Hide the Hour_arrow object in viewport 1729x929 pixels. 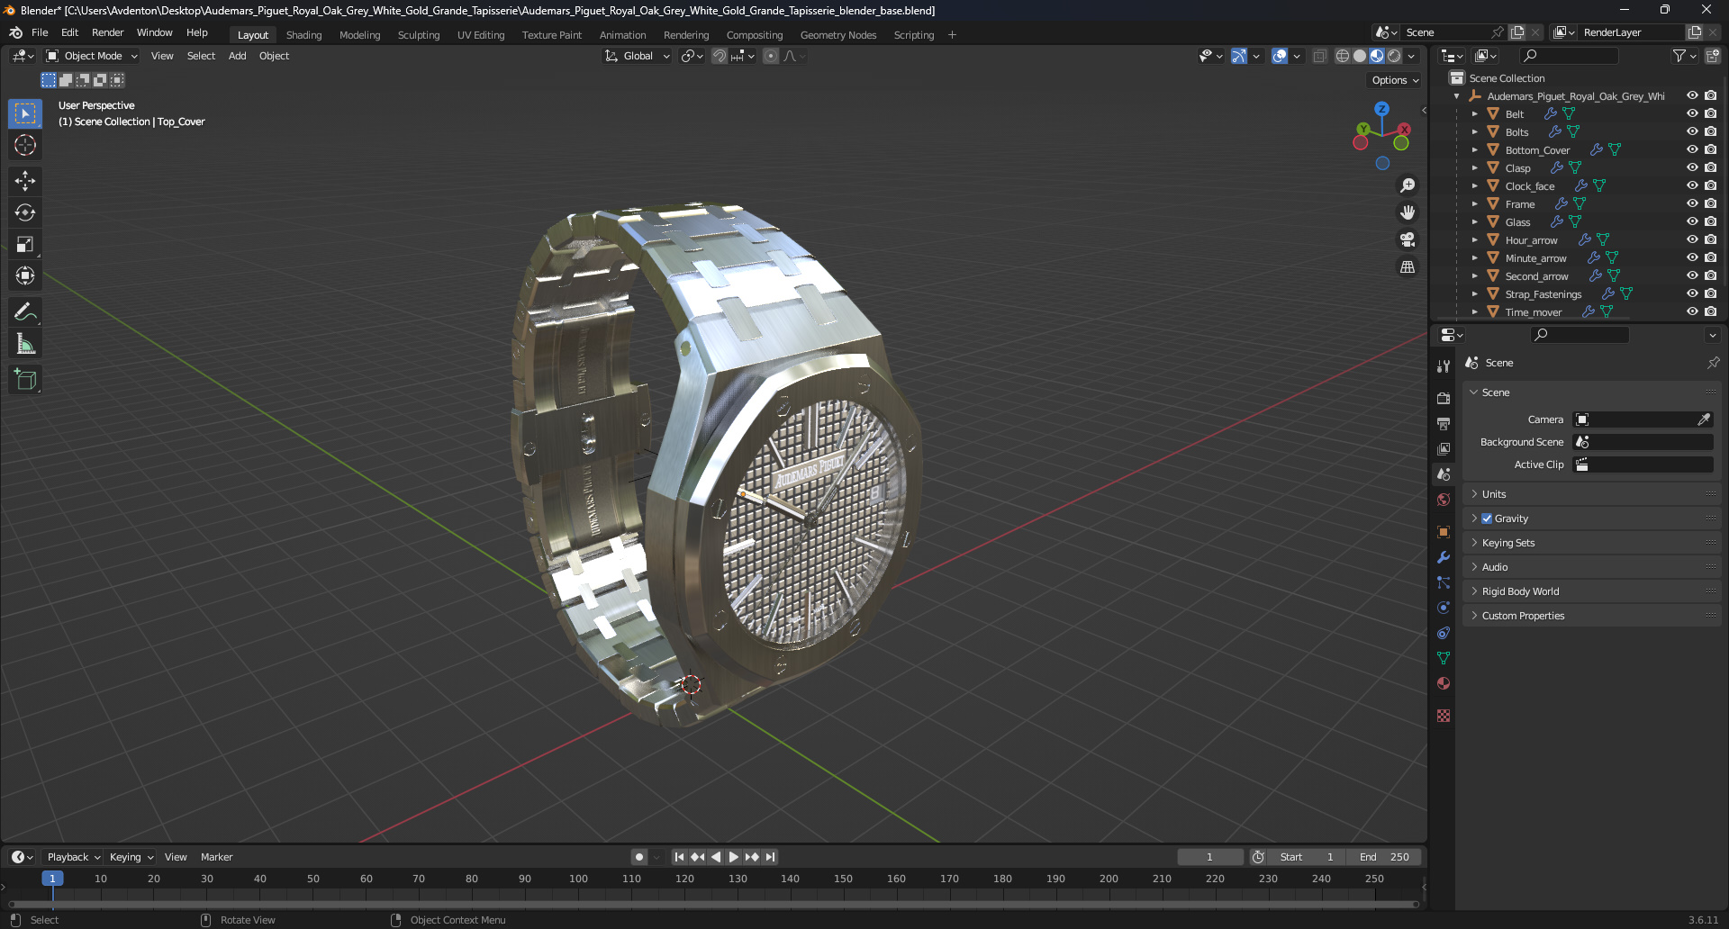1692,239
